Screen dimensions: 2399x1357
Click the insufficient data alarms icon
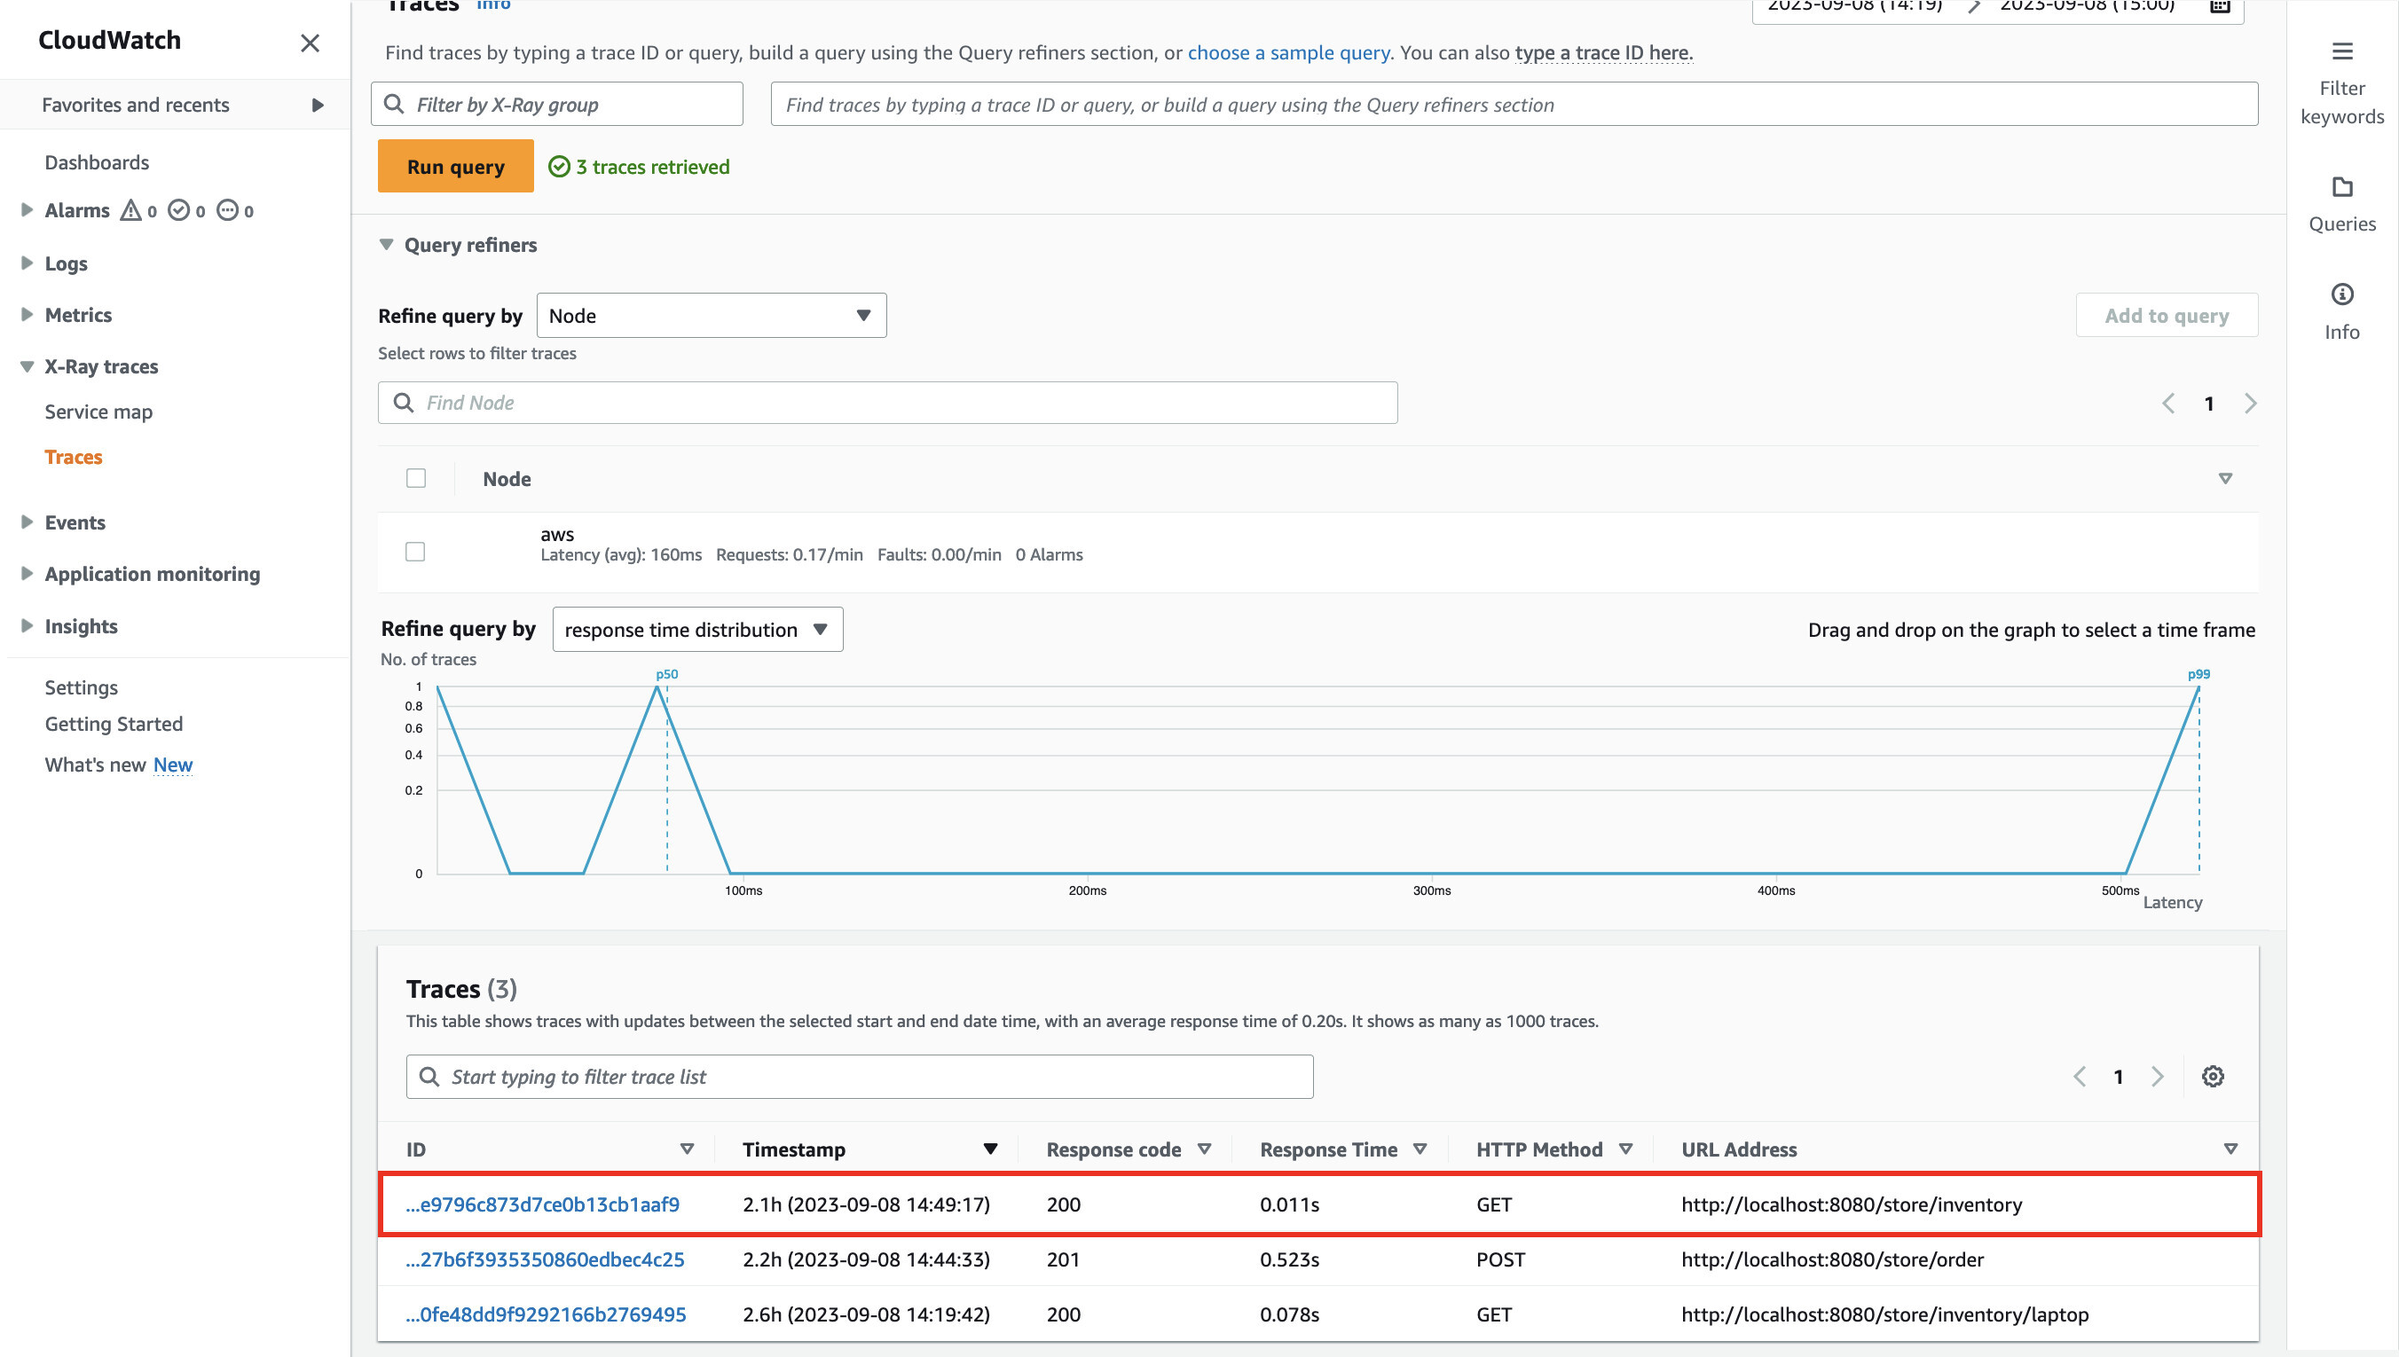click(227, 210)
